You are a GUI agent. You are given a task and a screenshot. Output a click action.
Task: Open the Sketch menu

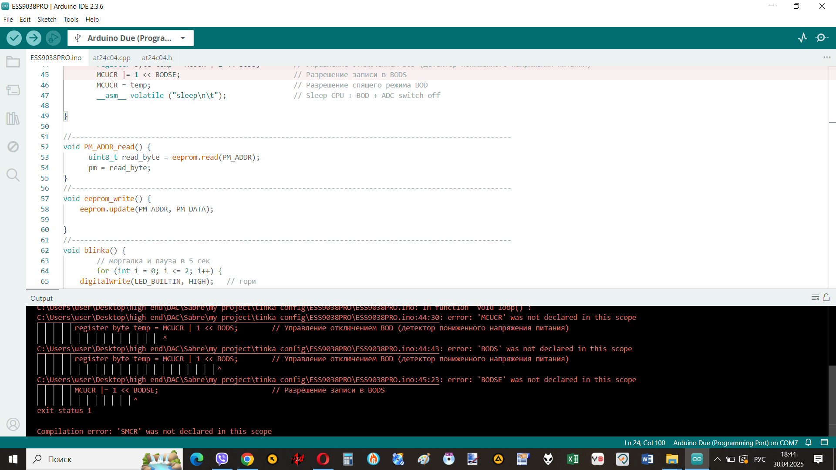(47, 20)
